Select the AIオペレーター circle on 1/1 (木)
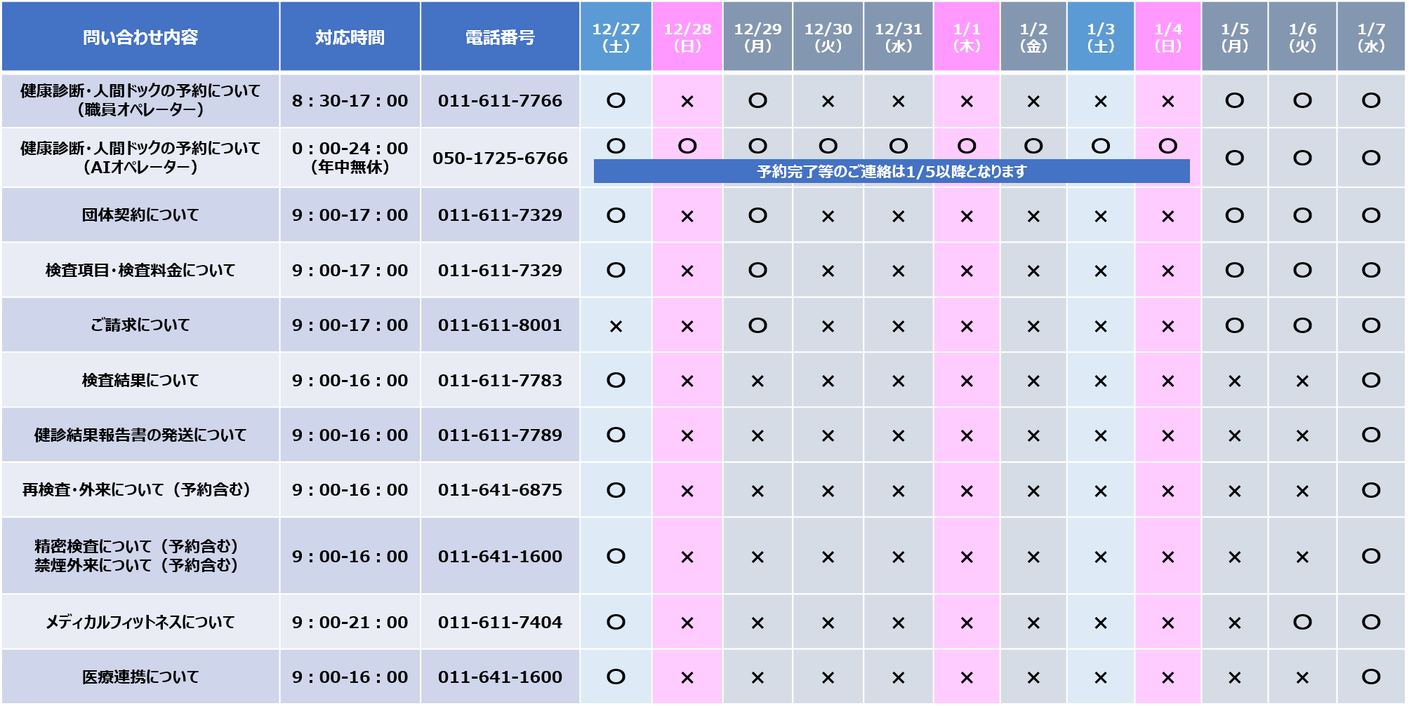Screen dimensions: 1409x706 (x=967, y=146)
